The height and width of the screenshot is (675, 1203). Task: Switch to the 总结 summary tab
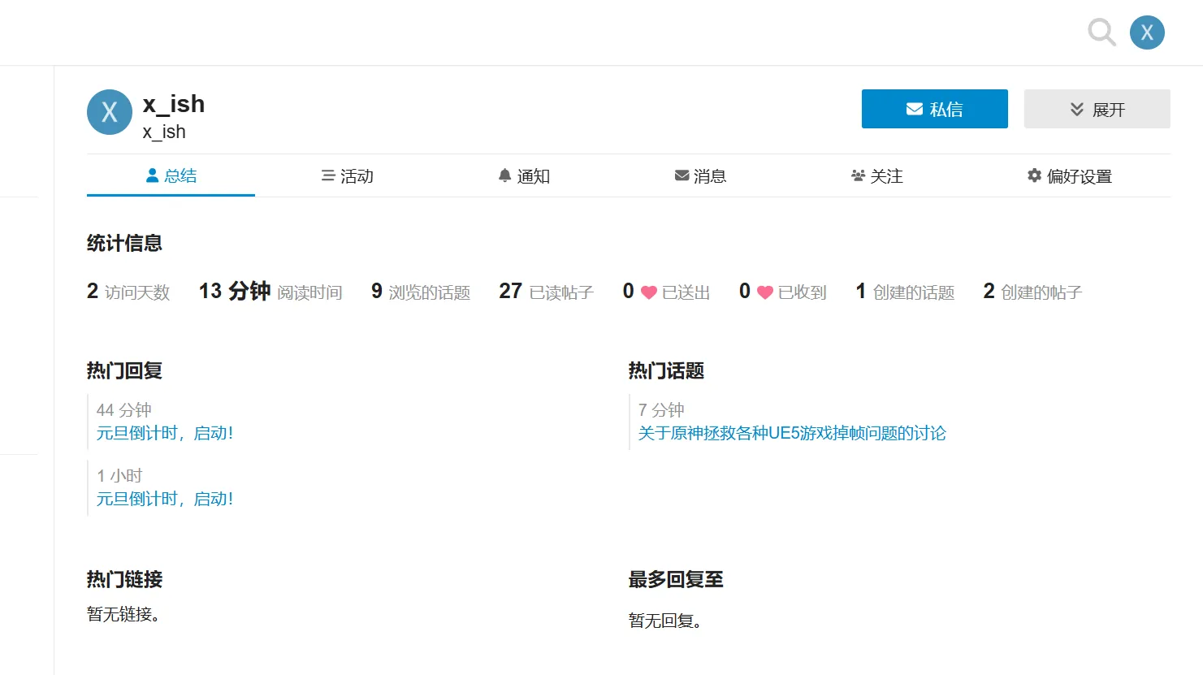pyautogui.click(x=171, y=176)
